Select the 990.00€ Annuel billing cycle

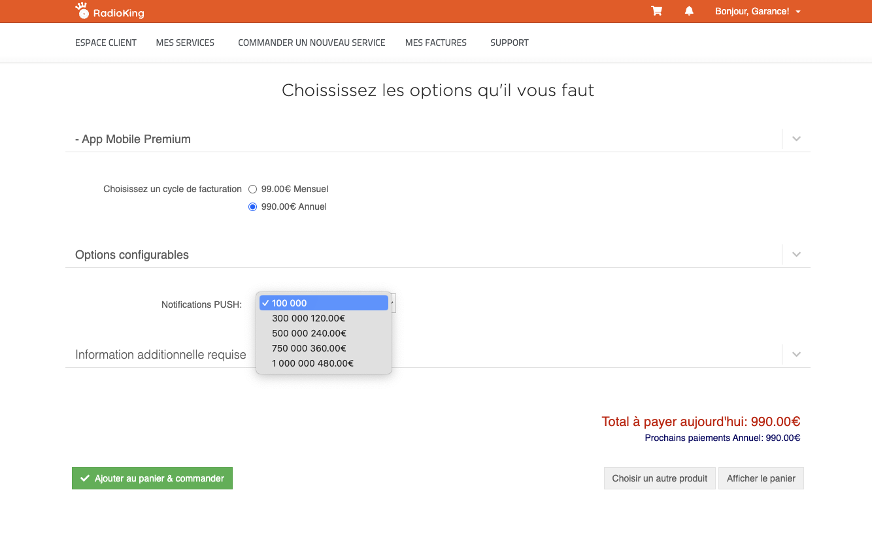(253, 207)
